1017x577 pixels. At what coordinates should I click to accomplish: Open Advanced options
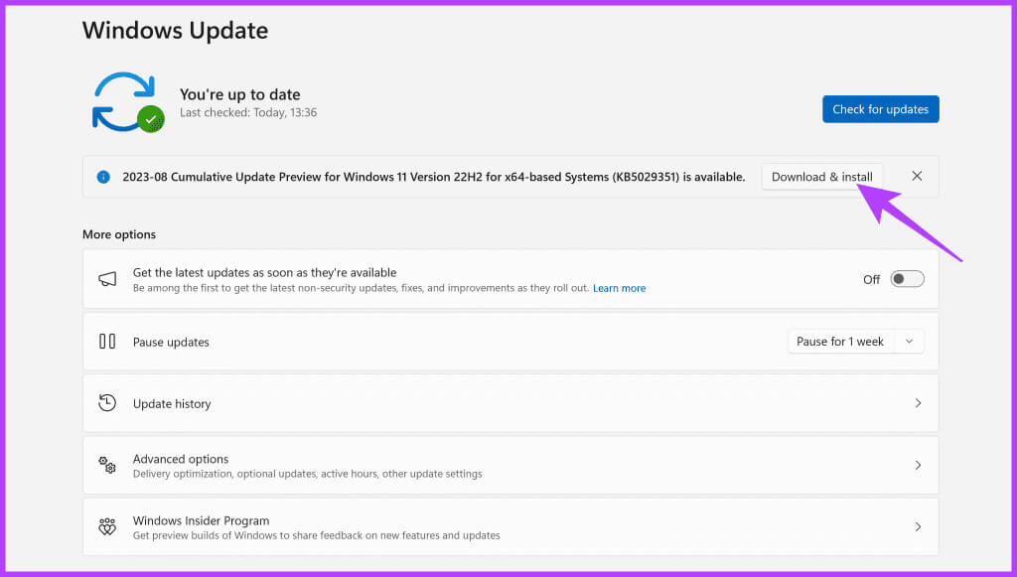tap(510, 465)
